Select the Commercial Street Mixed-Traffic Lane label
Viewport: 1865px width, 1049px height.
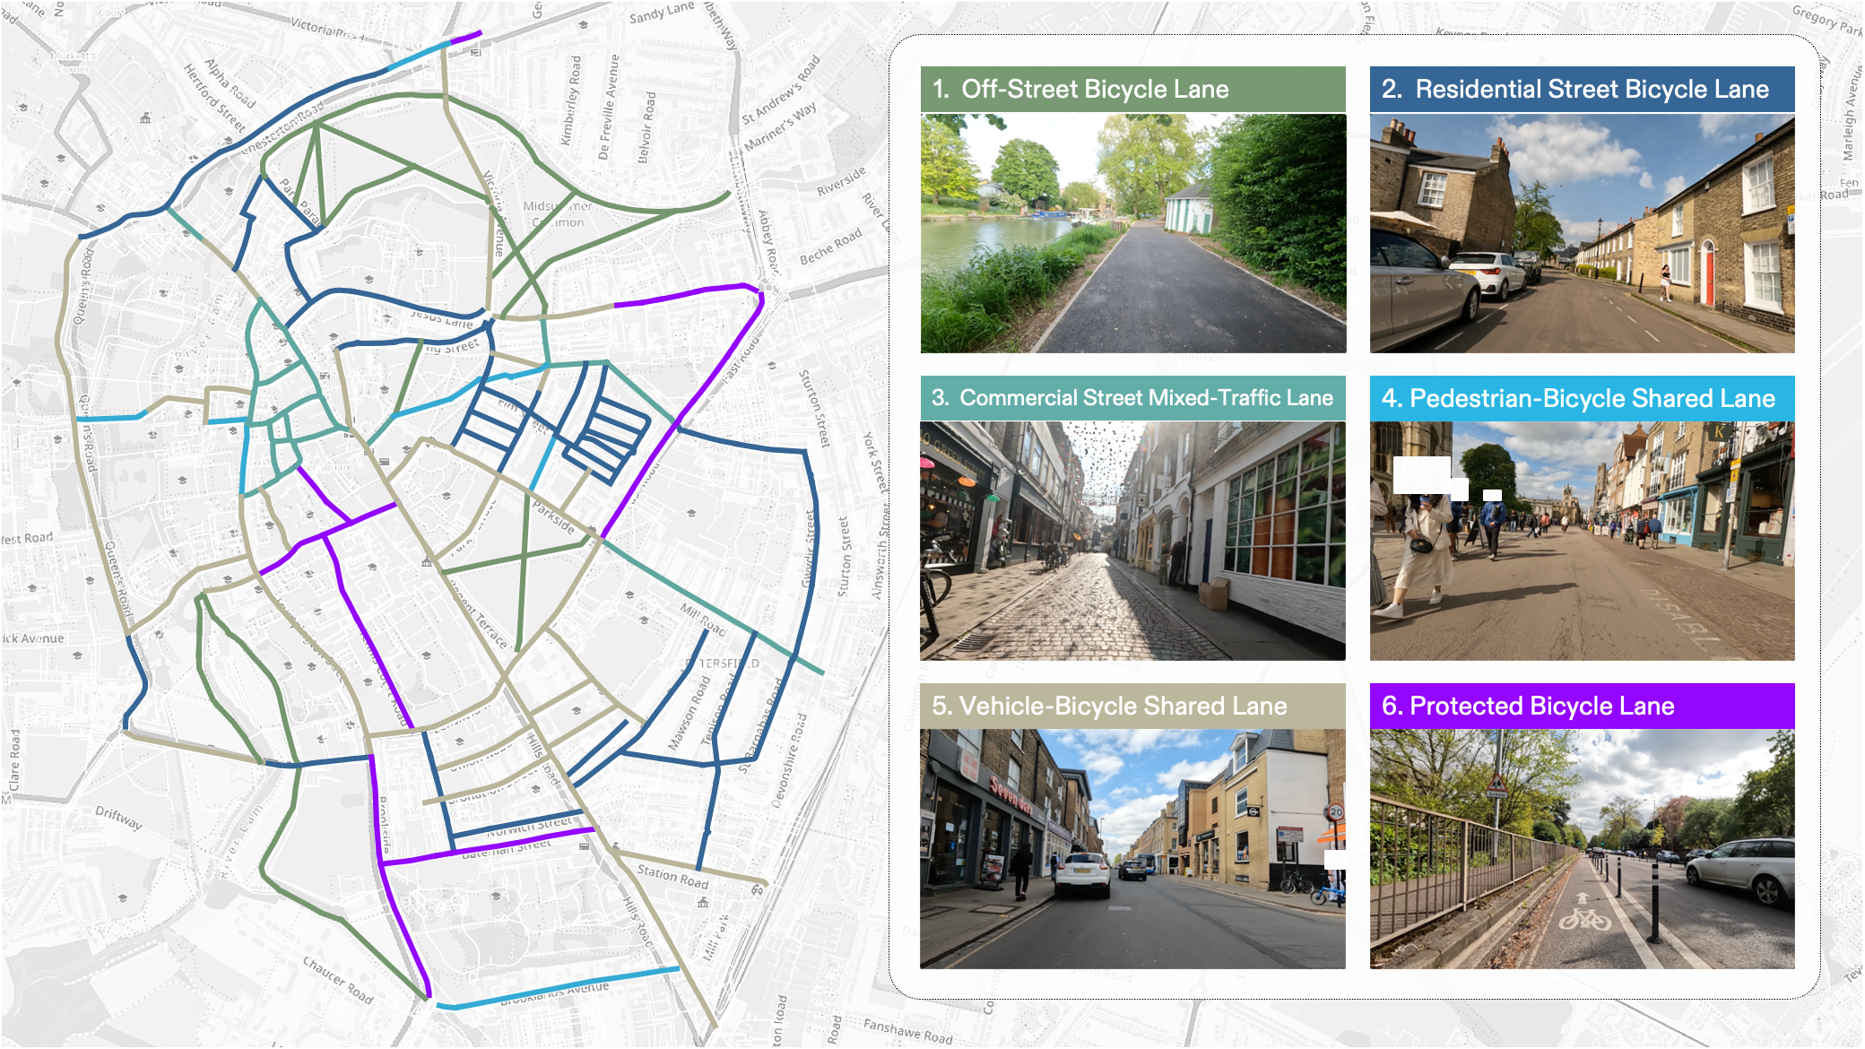coord(1132,398)
